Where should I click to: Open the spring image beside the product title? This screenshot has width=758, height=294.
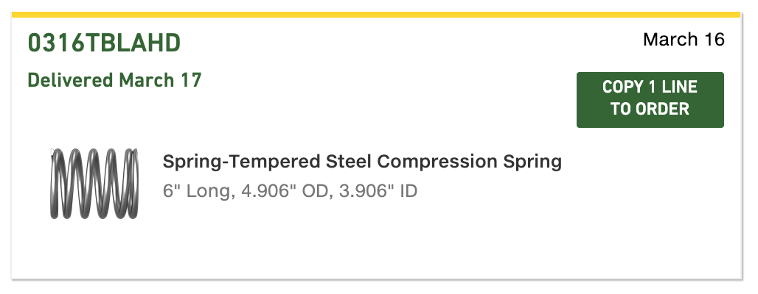click(x=94, y=184)
